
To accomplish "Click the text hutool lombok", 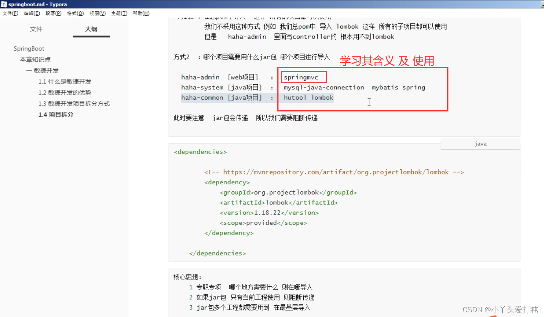I will coord(309,98).
